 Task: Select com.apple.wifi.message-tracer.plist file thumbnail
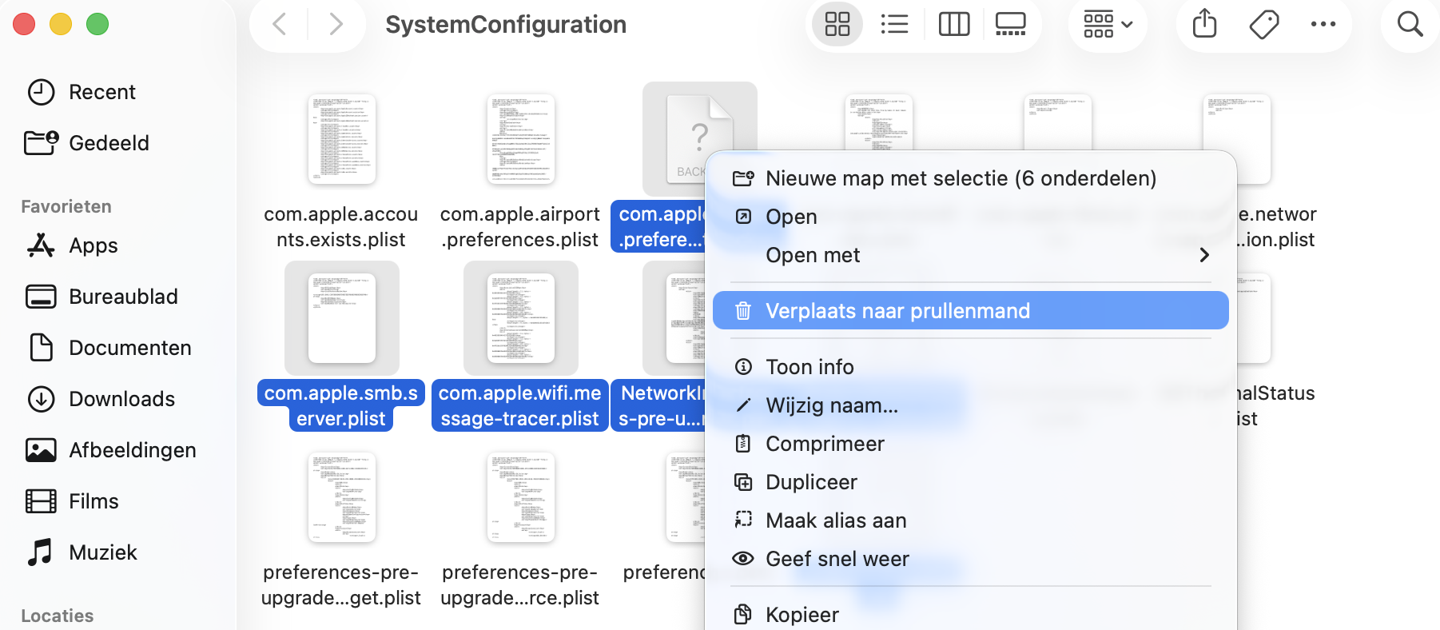coord(521,318)
